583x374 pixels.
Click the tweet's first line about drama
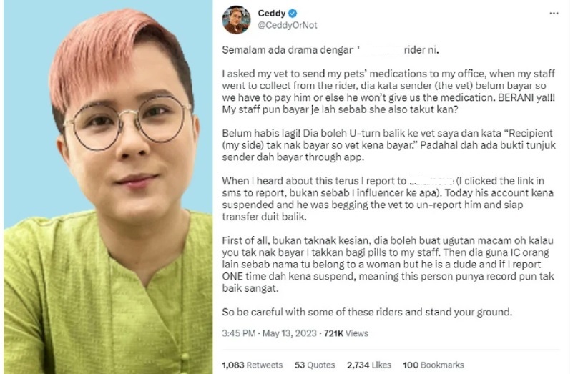(x=330, y=50)
